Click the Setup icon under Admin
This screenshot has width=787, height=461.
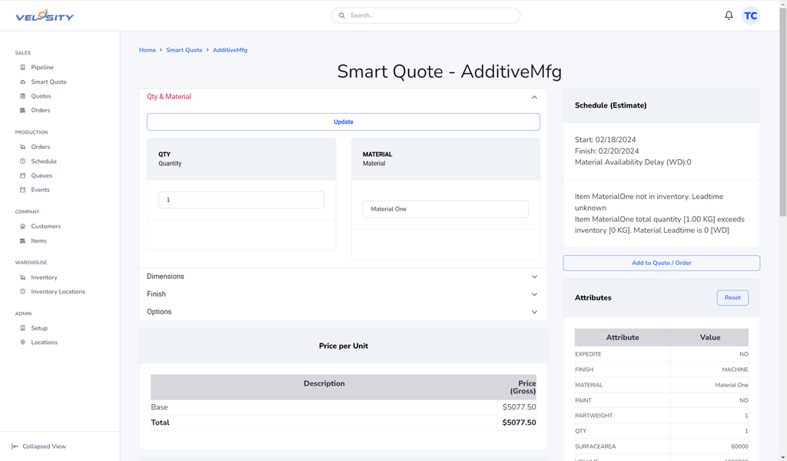coord(23,328)
